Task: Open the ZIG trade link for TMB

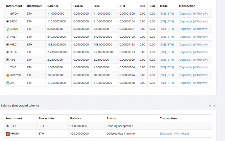Action: point(163,67)
